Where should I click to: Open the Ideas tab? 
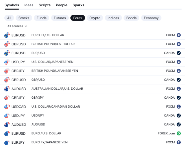pyautogui.click(x=29, y=5)
